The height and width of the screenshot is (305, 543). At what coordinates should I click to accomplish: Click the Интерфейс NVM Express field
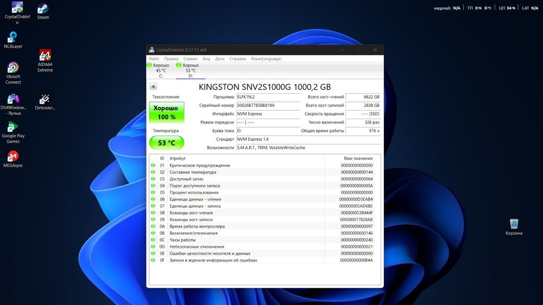(268, 114)
